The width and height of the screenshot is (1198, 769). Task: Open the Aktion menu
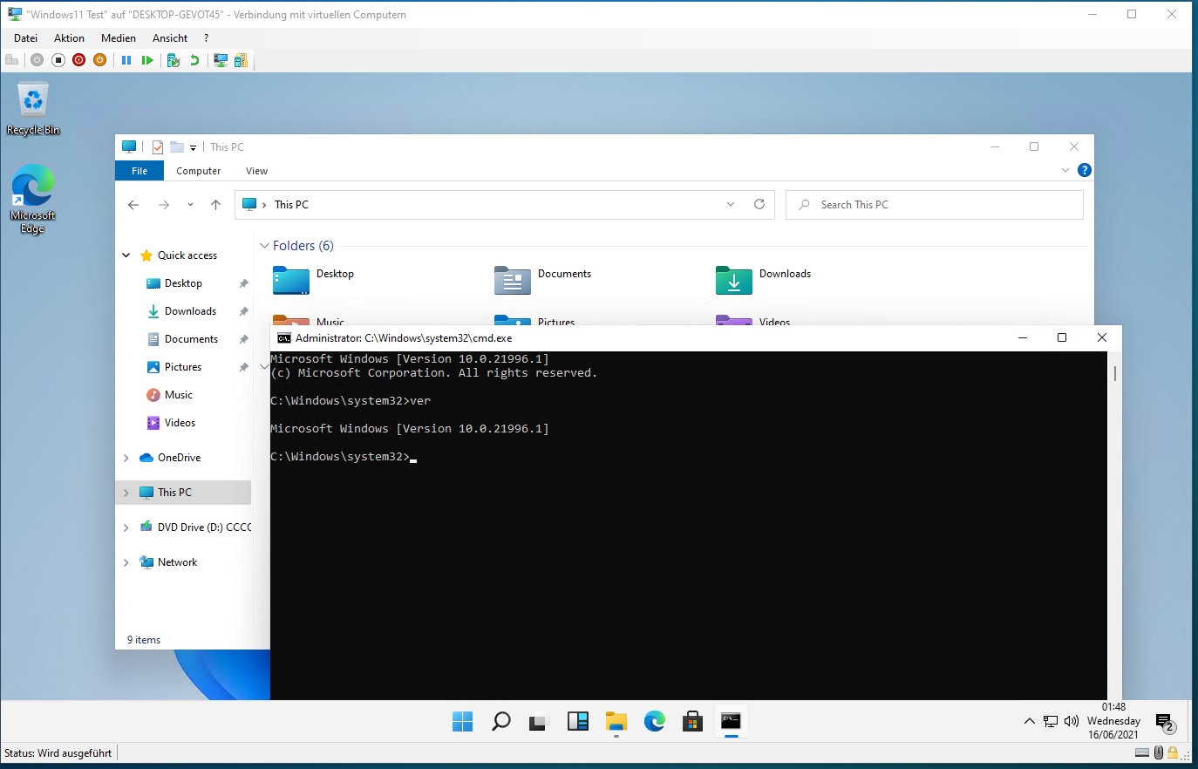(x=69, y=38)
